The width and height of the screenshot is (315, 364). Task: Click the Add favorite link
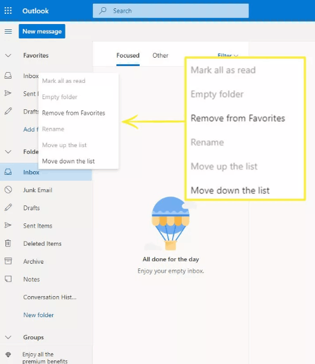(x=31, y=129)
